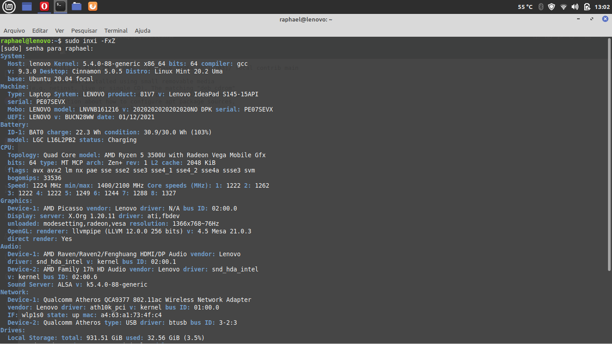This screenshot has width=612, height=344.
Task: Click the total storage '931.51 GiB'
Action: [104, 338]
